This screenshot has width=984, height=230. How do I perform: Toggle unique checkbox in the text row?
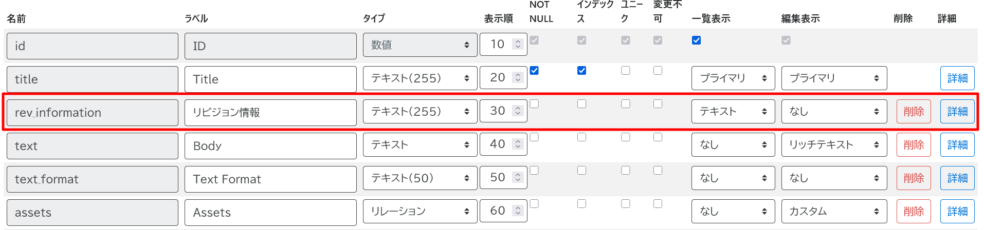click(x=625, y=137)
